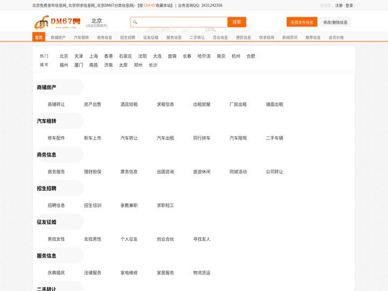Open 供求招商 in the navigation bar
The height and width of the screenshot is (291, 388).
coord(267,37)
